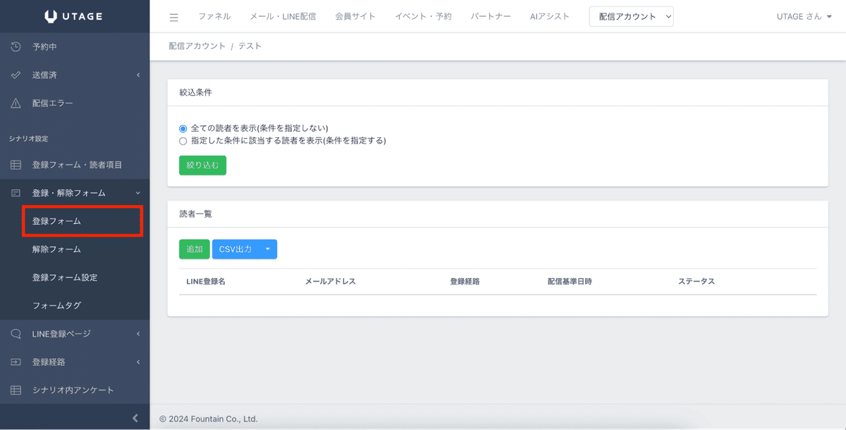The image size is (846, 430).
Task: Open the 配信アカウント account dropdown
Action: 631,16
